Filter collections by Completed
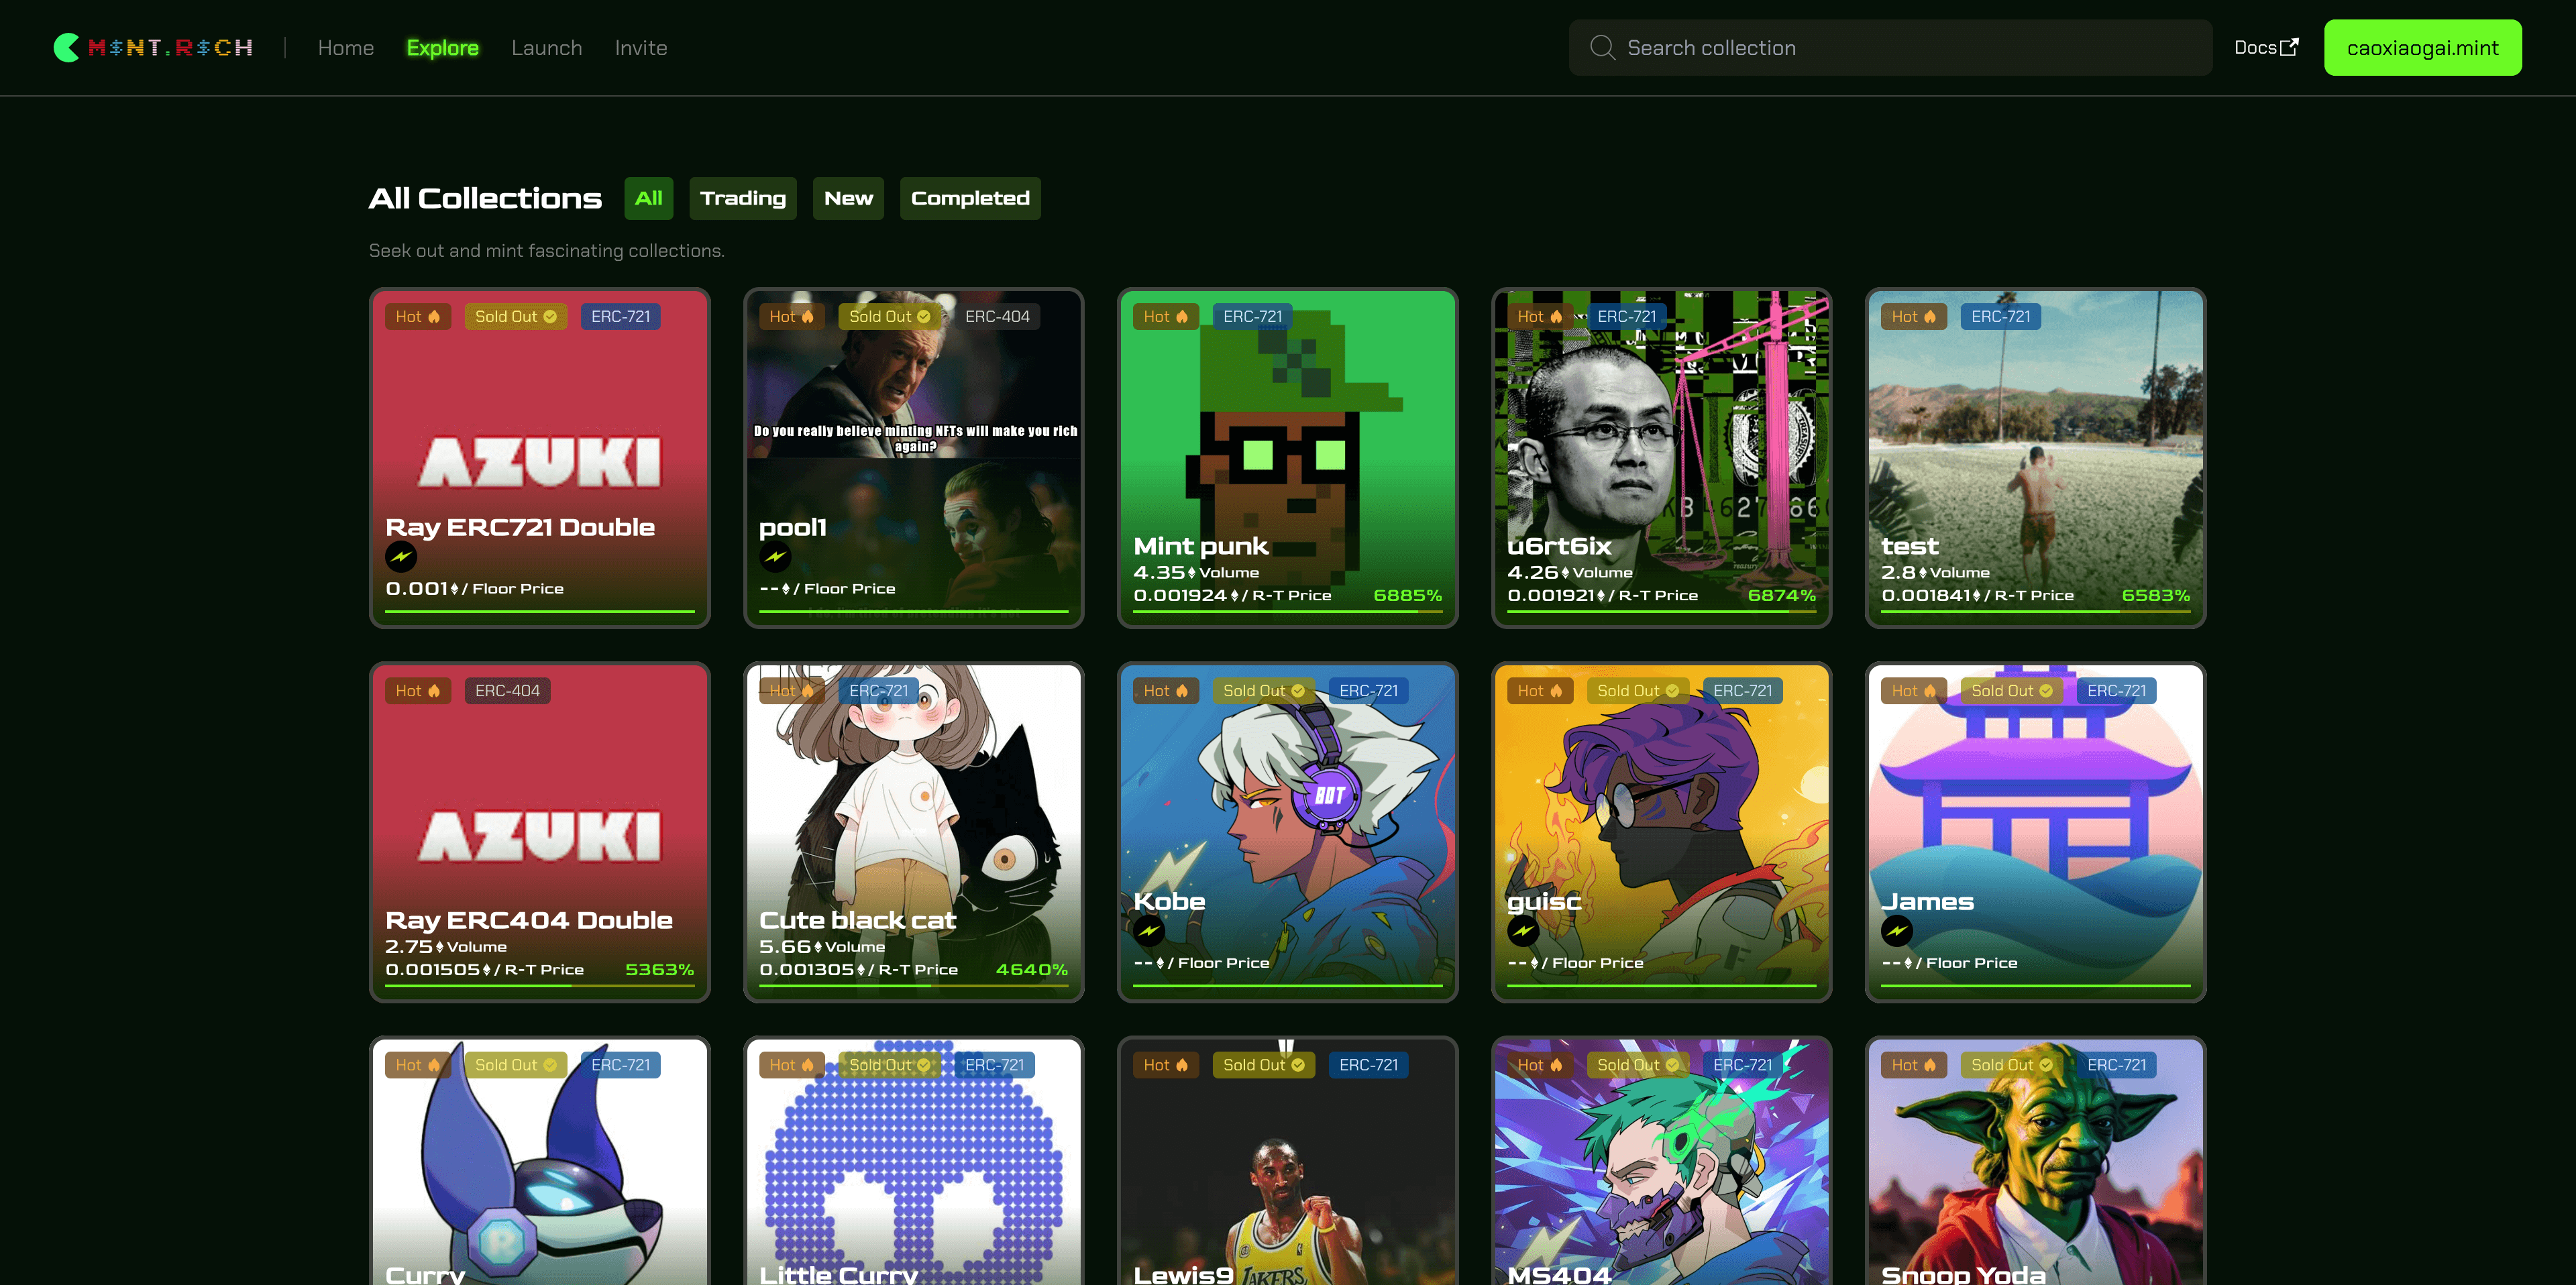 point(970,198)
